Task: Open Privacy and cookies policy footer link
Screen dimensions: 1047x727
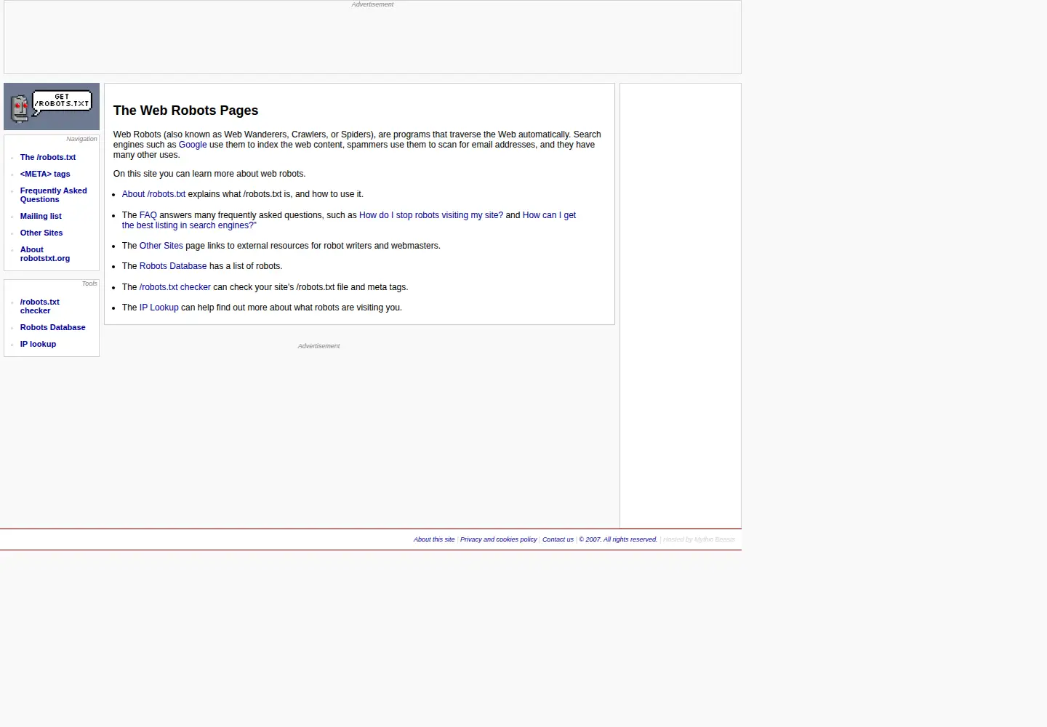Action: click(499, 539)
